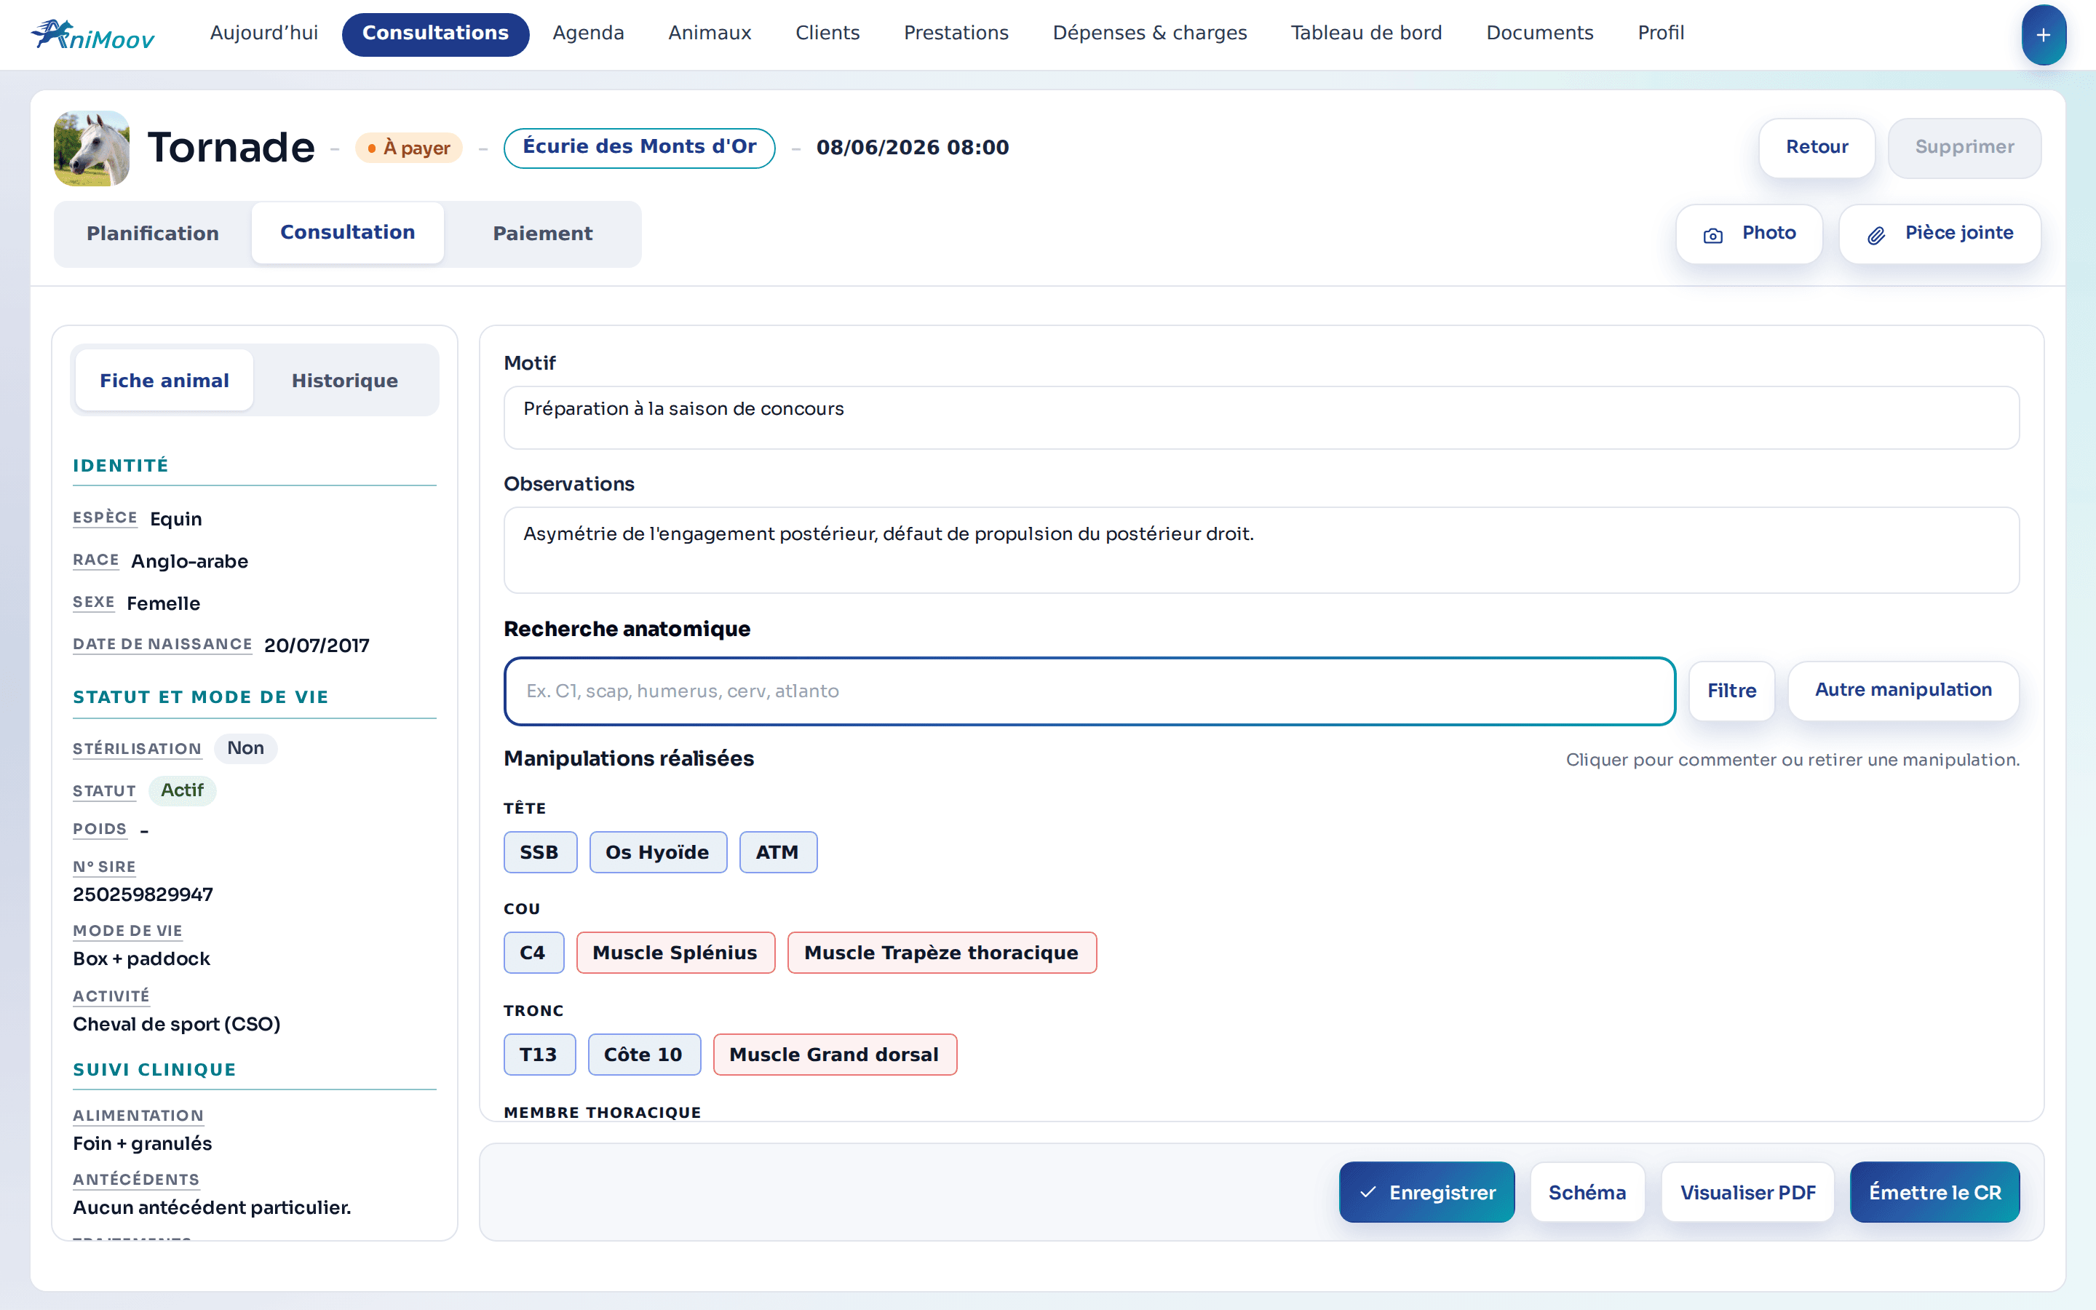Select the Fiche animal tab
The width and height of the screenshot is (2096, 1310).
(x=164, y=381)
